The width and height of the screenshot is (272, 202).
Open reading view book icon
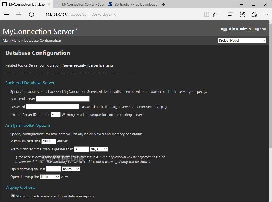[206, 14]
